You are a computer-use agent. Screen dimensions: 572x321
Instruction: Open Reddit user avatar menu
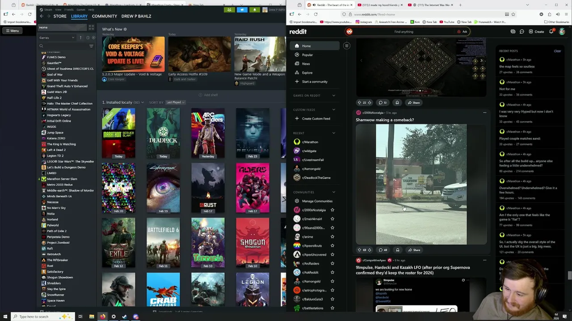[x=562, y=32]
